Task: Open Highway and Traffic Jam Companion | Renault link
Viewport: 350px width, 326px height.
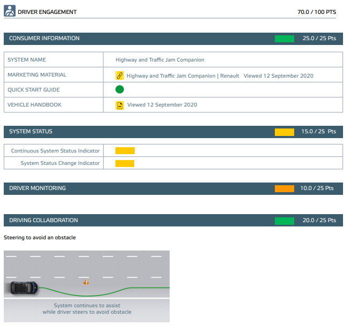Action: [x=183, y=76]
